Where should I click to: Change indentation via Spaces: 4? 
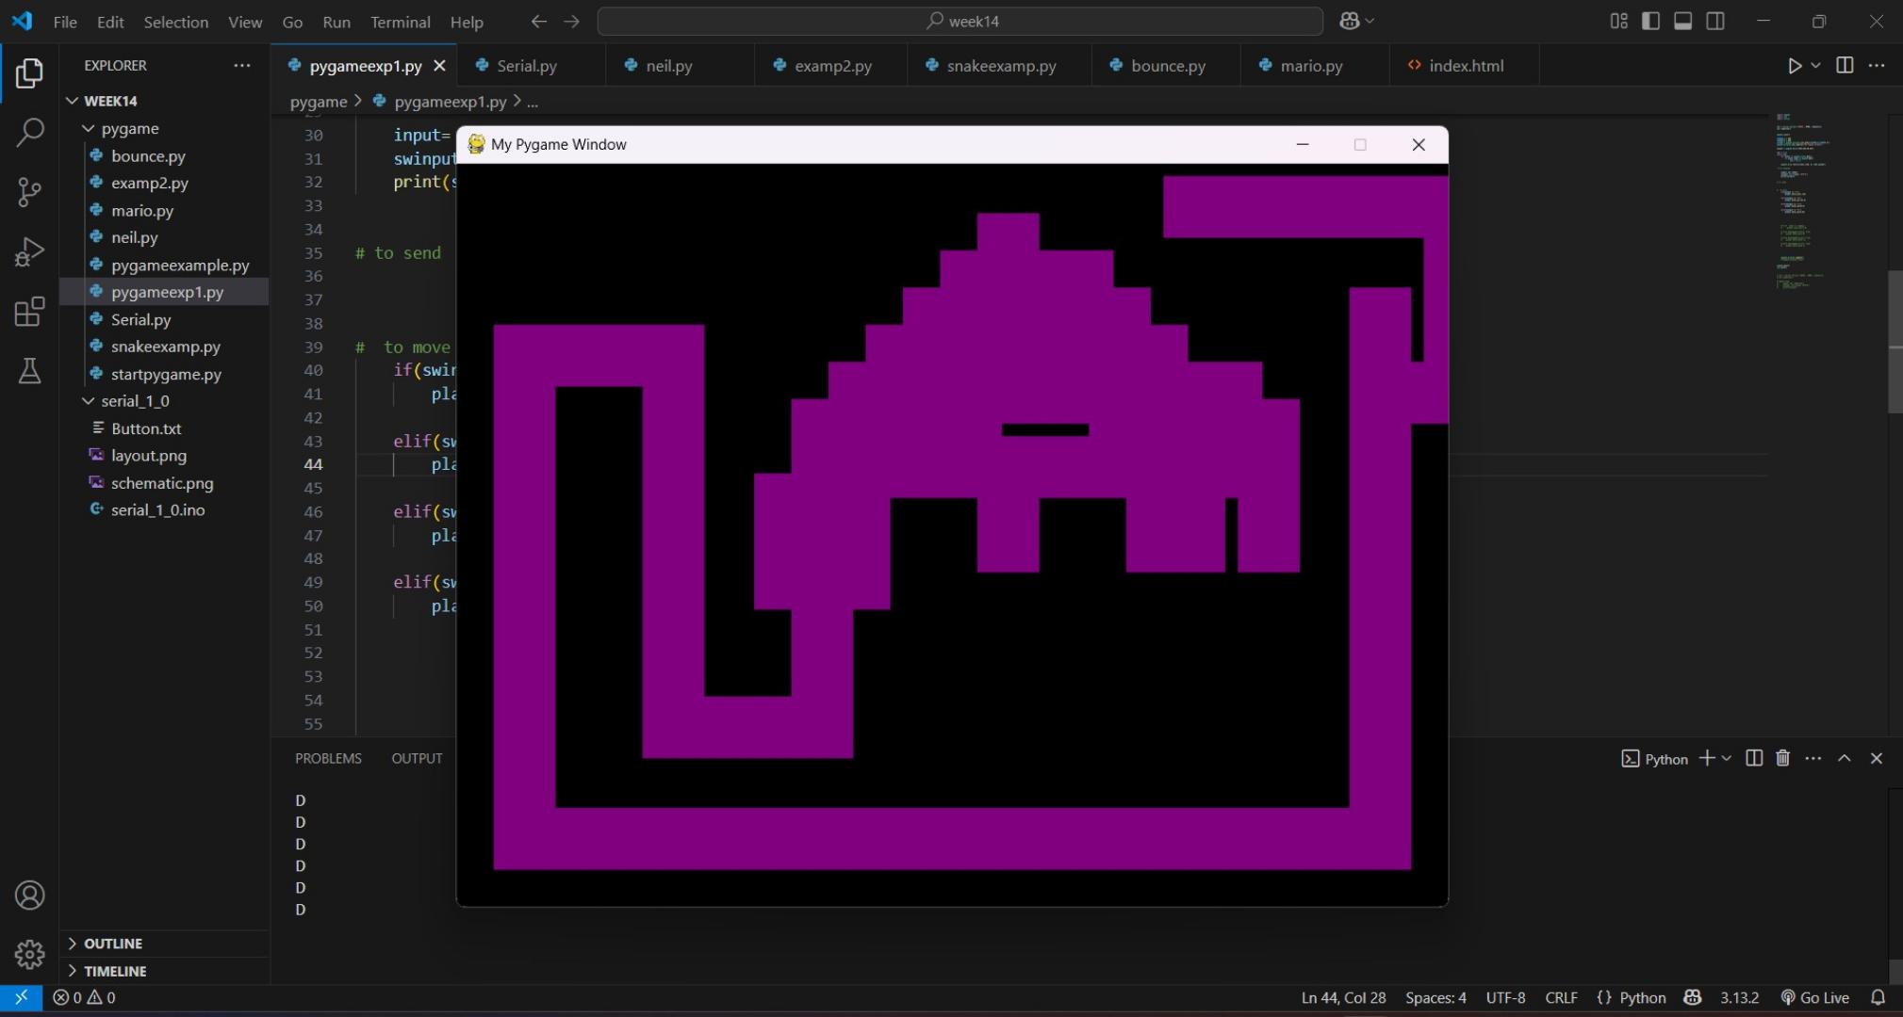(x=1435, y=997)
